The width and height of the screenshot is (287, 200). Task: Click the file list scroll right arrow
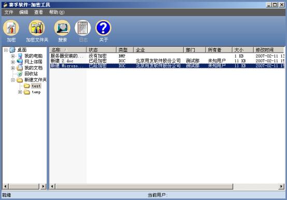281,187
